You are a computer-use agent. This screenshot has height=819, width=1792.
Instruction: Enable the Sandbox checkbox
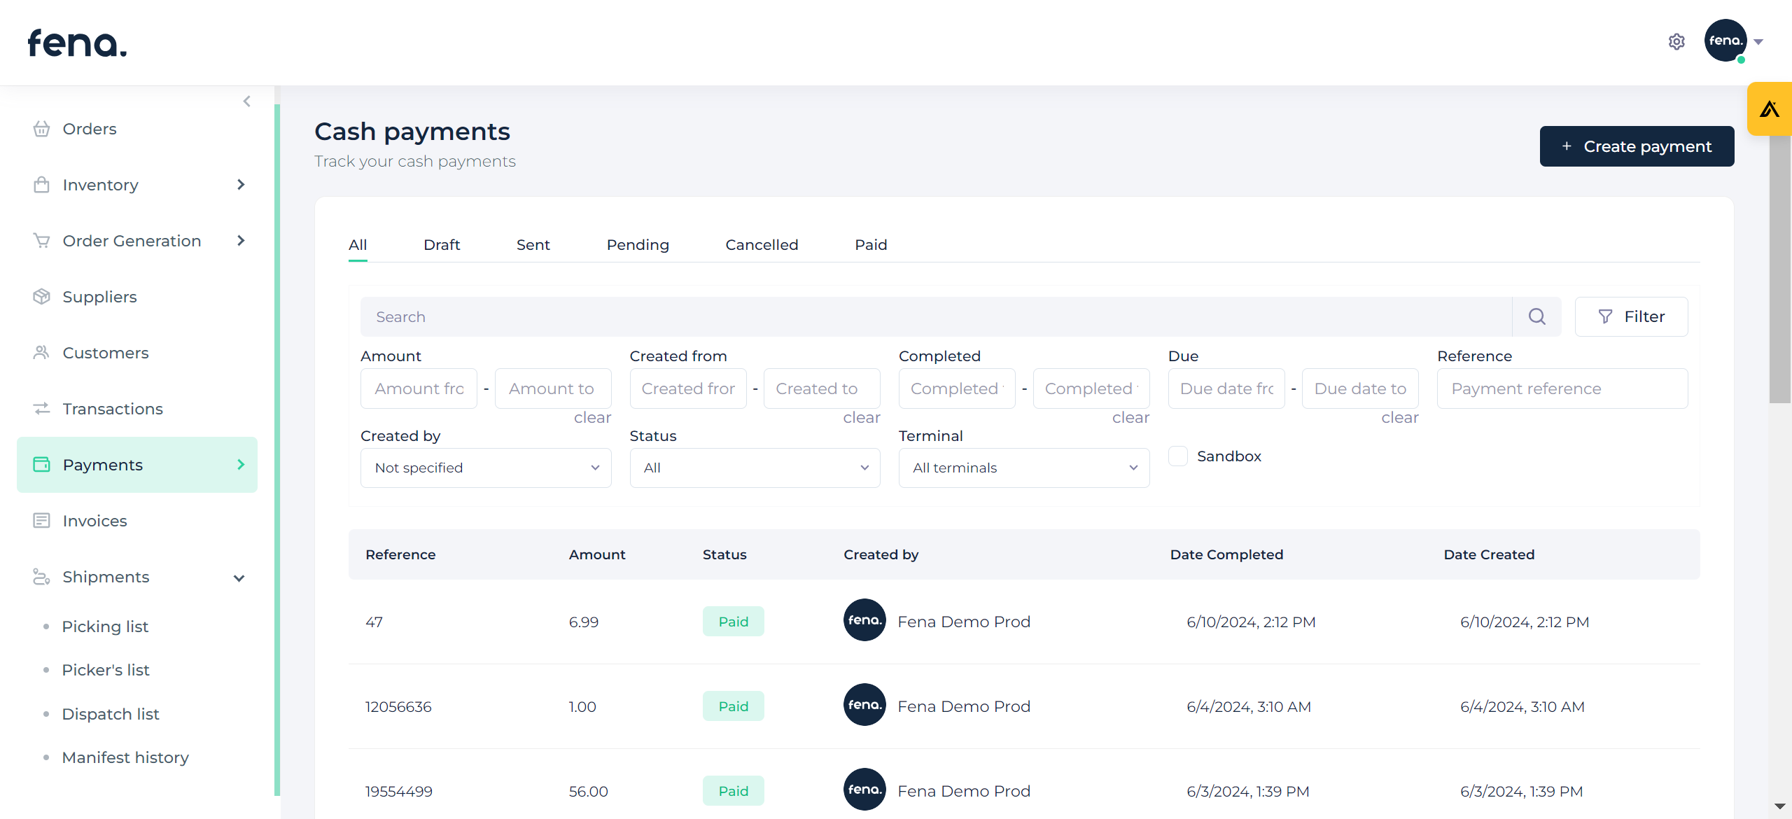(1178, 456)
